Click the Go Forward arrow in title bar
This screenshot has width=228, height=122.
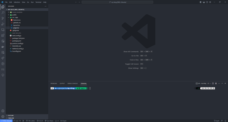pyautogui.click(x=79, y=2)
